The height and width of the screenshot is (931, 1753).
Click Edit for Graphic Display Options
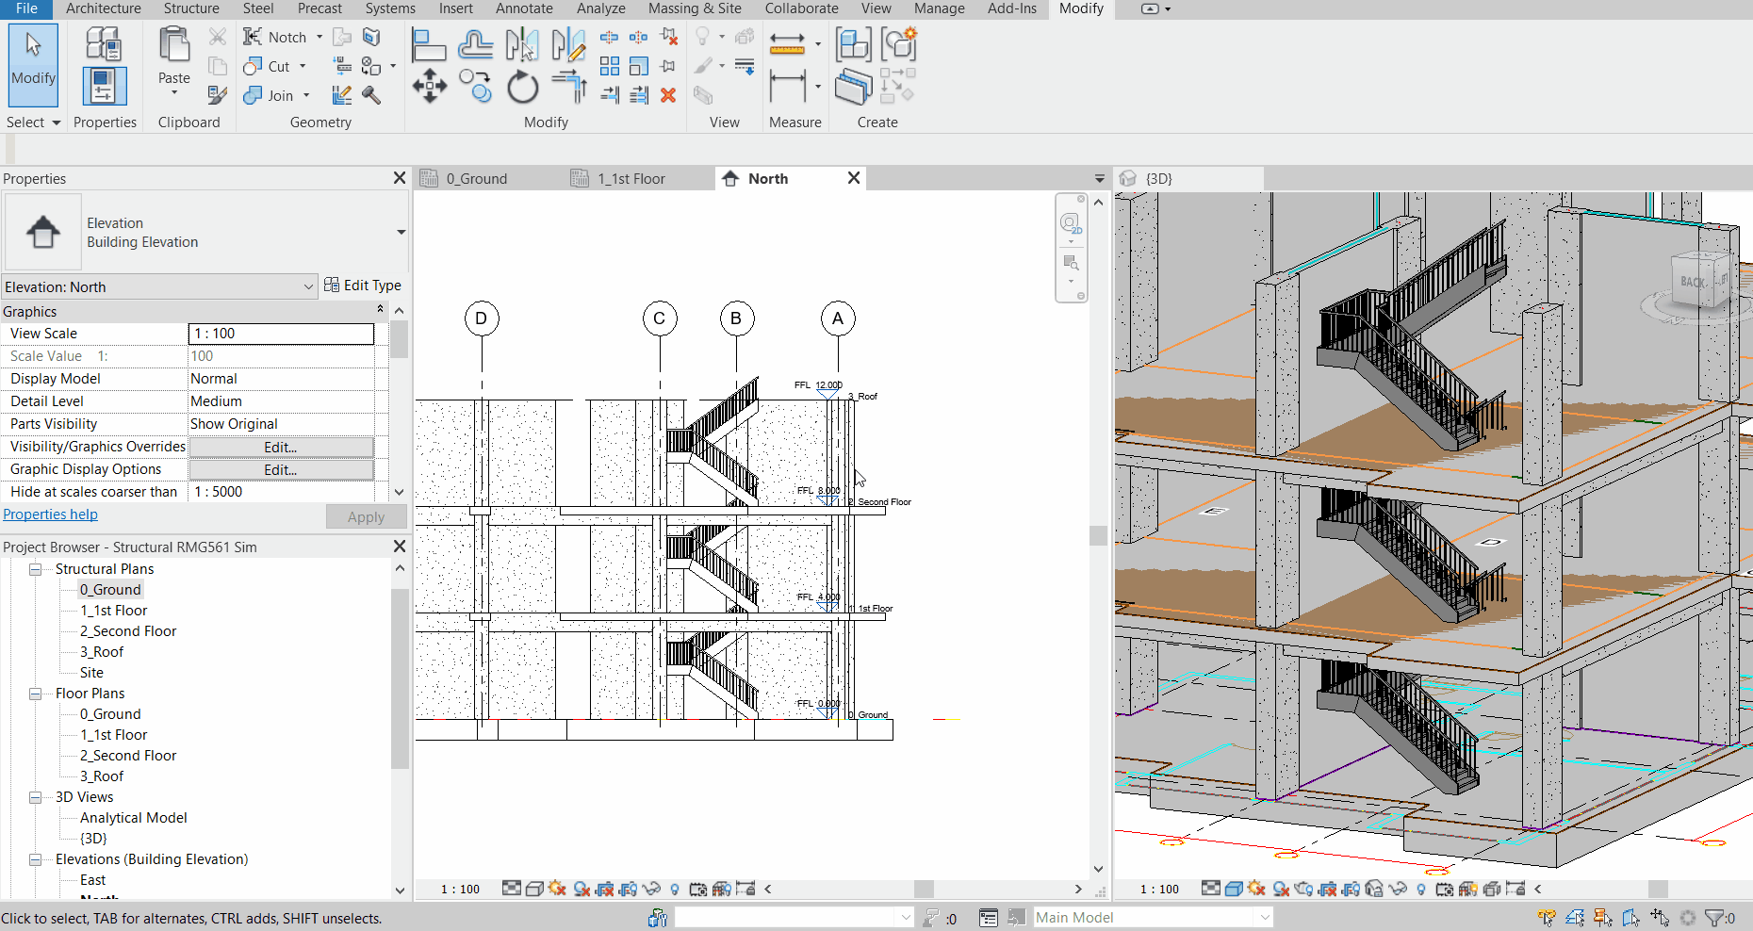coord(281,469)
